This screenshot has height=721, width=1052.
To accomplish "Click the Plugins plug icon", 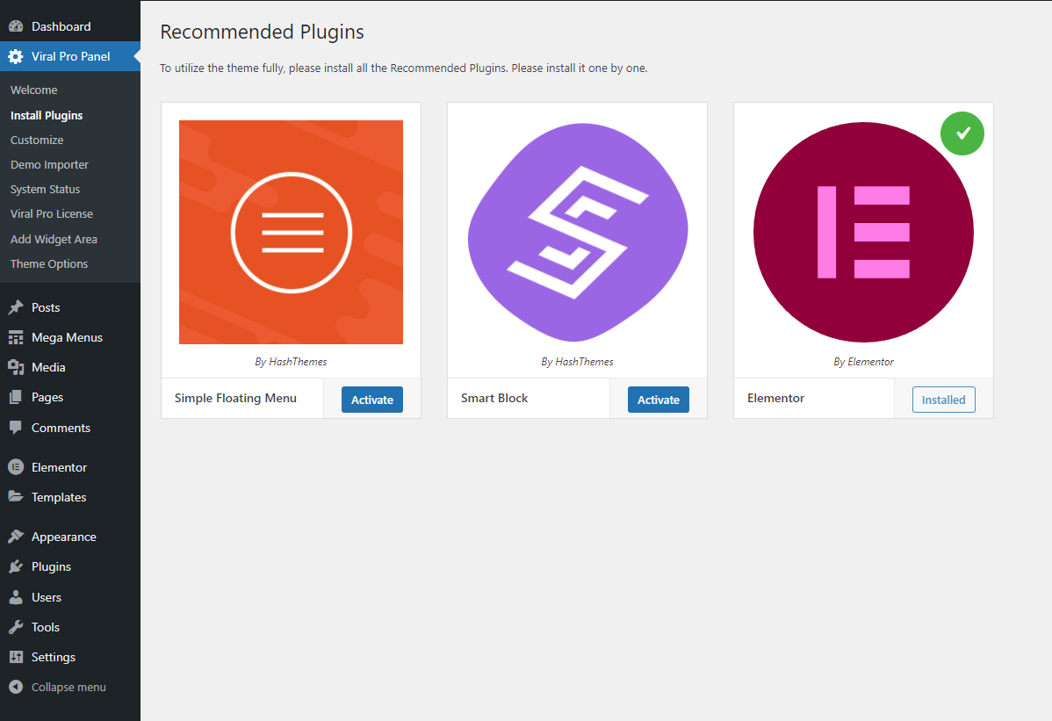I will point(16,566).
